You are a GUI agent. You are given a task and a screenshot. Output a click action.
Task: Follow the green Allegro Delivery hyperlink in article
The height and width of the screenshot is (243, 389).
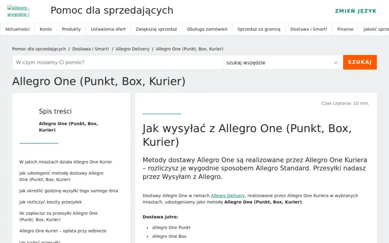pyautogui.click(x=228, y=196)
